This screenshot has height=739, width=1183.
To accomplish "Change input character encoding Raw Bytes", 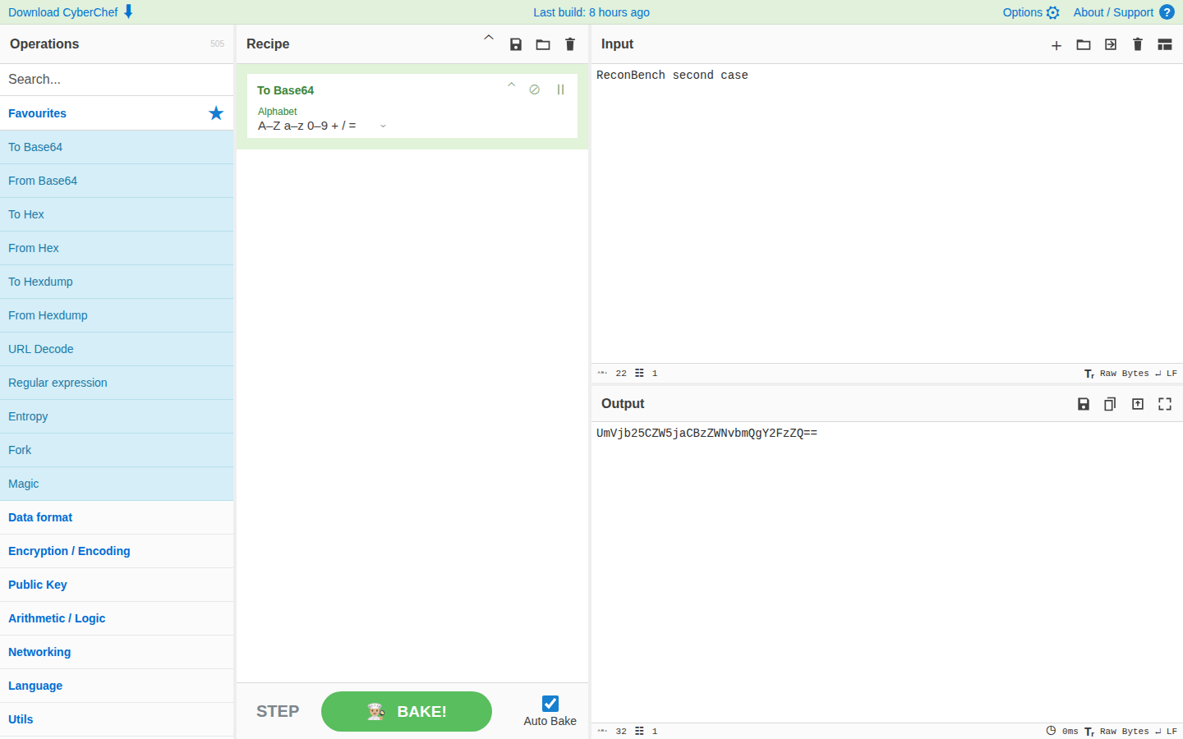I will coord(1116,374).
